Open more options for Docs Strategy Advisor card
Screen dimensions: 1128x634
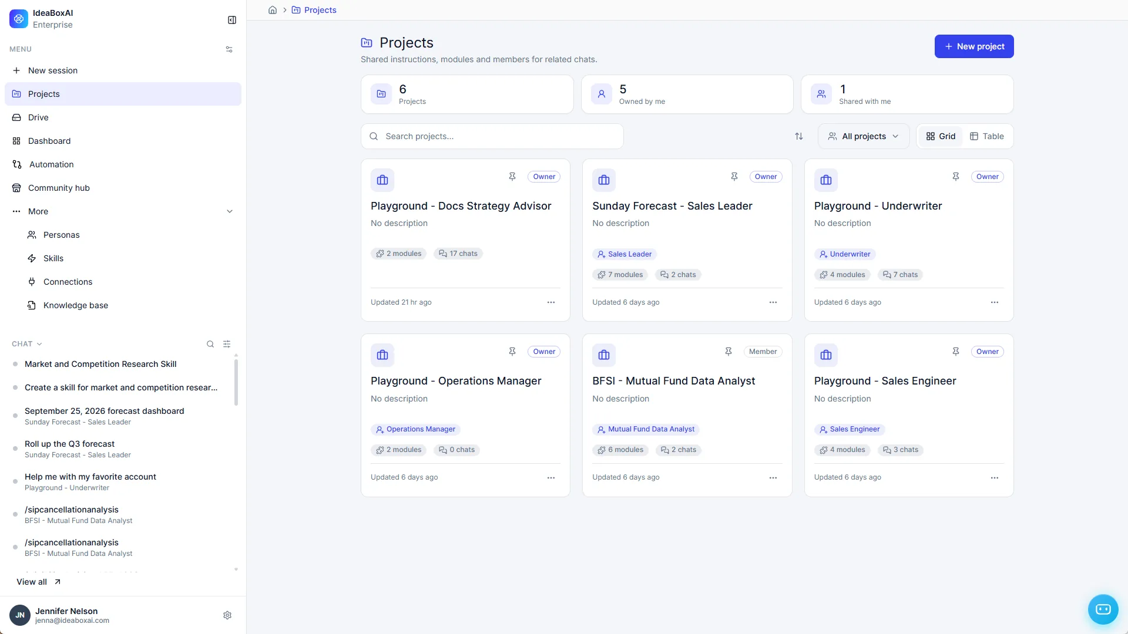tap(551, 302)
